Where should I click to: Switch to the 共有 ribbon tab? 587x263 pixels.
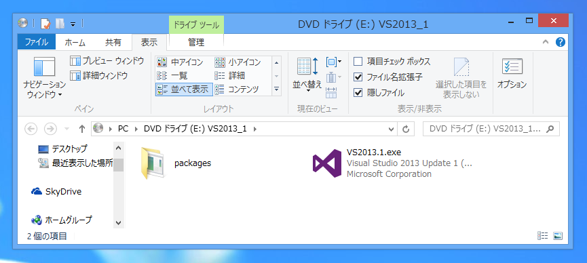pos(113,42)
